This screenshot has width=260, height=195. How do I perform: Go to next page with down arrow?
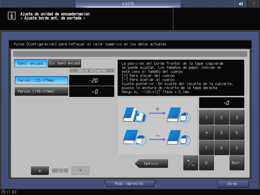(x=80, y=170)
